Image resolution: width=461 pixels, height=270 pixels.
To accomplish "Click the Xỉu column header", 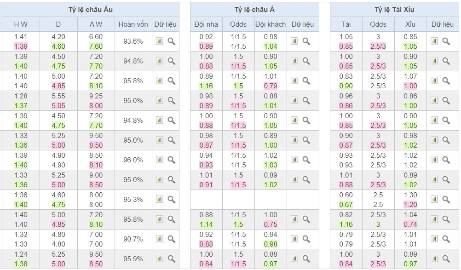I will (410, 24).
